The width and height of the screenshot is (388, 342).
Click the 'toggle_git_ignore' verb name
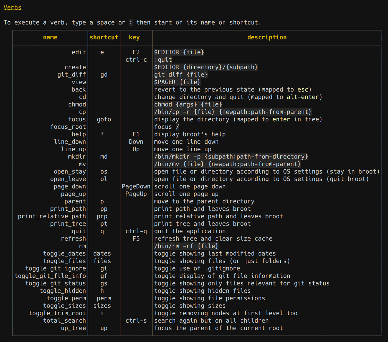56,268
